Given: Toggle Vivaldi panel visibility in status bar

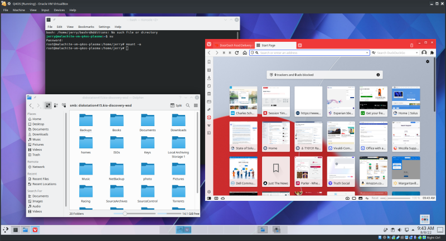Looking at the screenshot, I should (x=209, y=198).
